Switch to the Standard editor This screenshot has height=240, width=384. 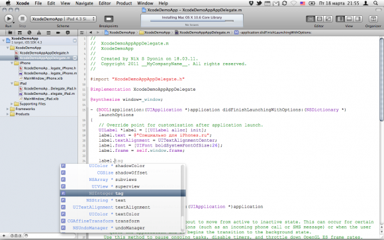coord(311,19)
